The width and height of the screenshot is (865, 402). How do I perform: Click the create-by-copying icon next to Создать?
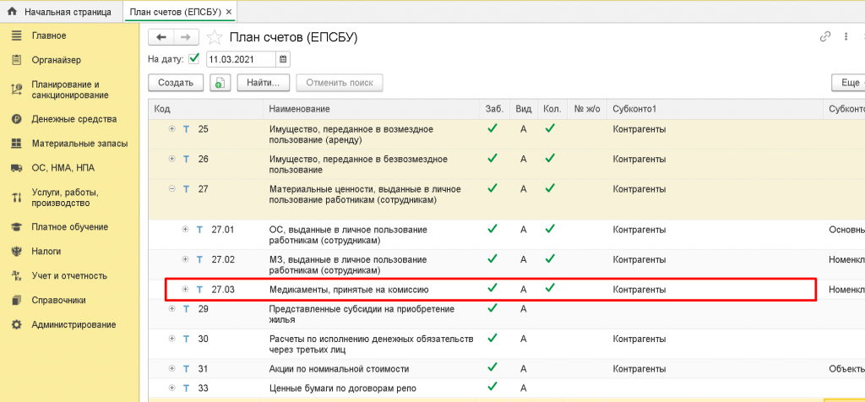click(220, 83)
